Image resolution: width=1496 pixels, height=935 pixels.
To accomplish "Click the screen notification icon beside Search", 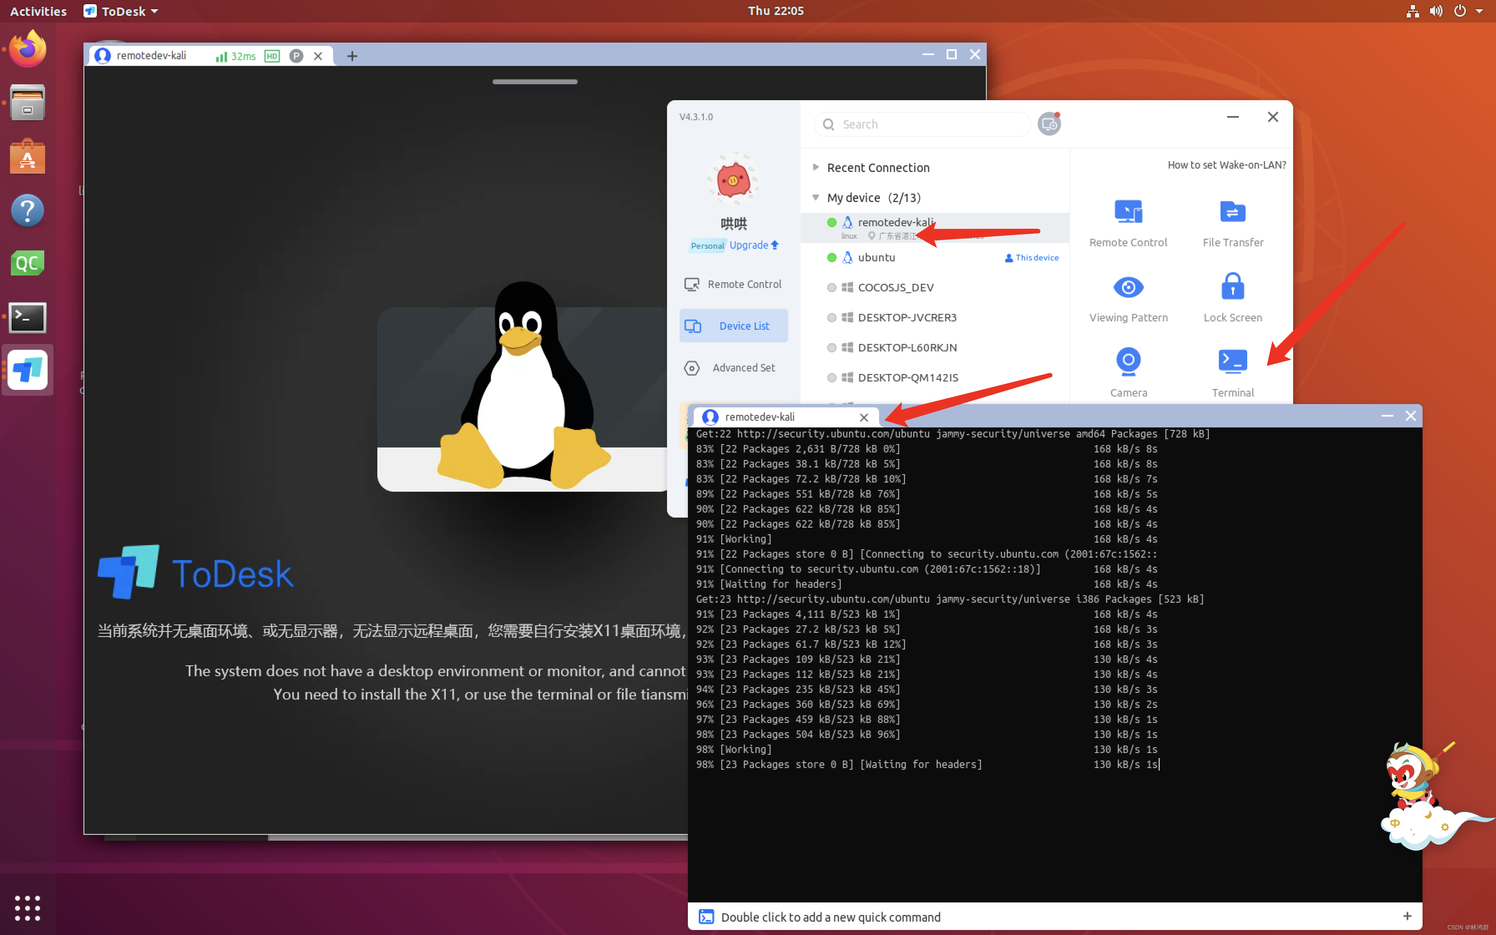I will [1049, 124].
